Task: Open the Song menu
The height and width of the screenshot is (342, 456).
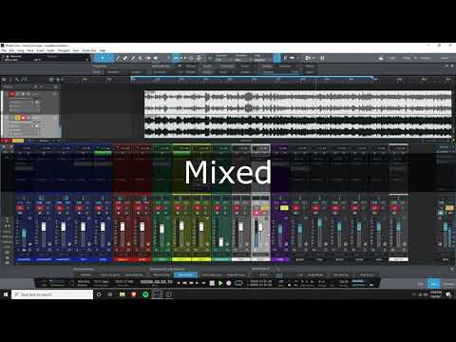Action: [x=20, y=50]
